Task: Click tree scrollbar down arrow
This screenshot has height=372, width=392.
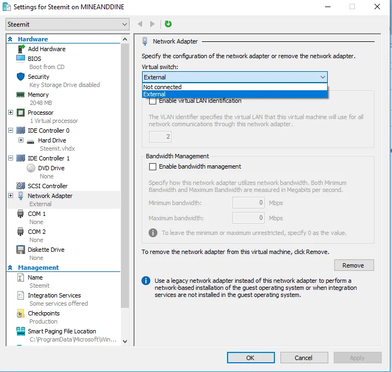Action: tap(125, 341)
